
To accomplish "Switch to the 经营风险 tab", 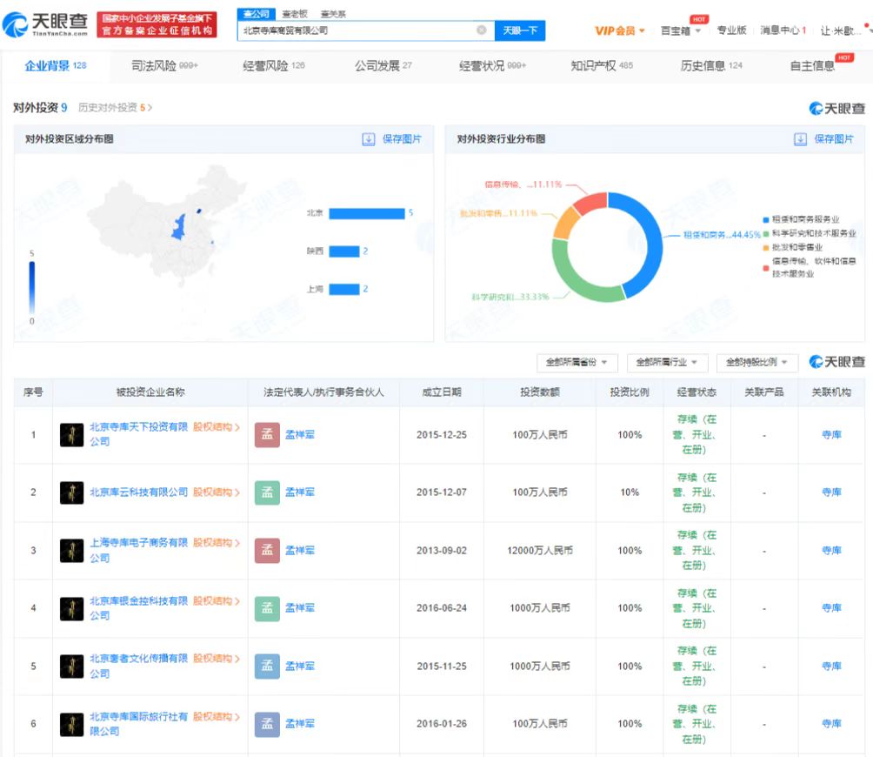I will click(x=274, y=66).
